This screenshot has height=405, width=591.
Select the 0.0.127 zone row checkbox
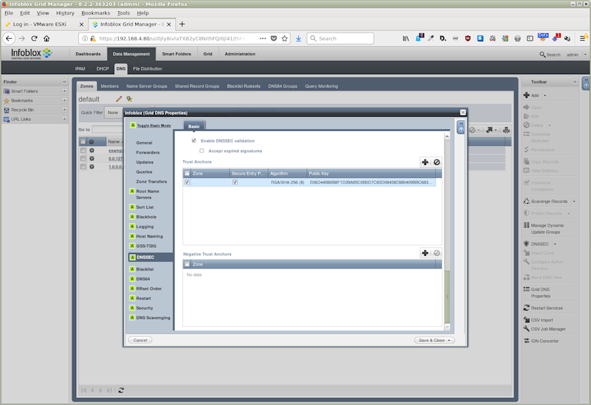(x=83, y=159)
